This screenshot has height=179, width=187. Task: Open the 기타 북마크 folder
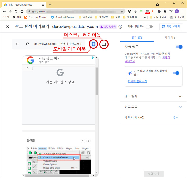[x=158, y=17]
